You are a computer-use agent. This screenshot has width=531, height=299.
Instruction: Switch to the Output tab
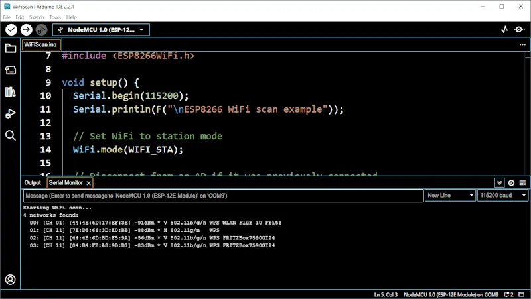tap(33, 183)
